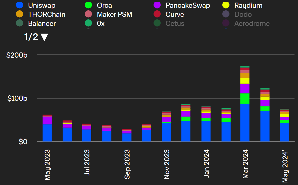Click the May 2023 stacked bar

47,128
